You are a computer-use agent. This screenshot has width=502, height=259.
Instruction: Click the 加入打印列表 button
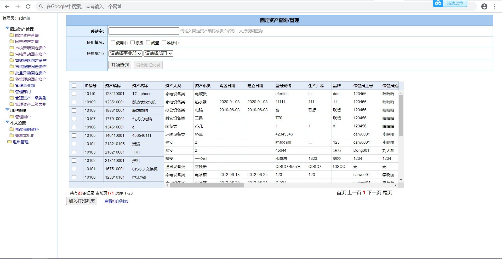(82, 201)
